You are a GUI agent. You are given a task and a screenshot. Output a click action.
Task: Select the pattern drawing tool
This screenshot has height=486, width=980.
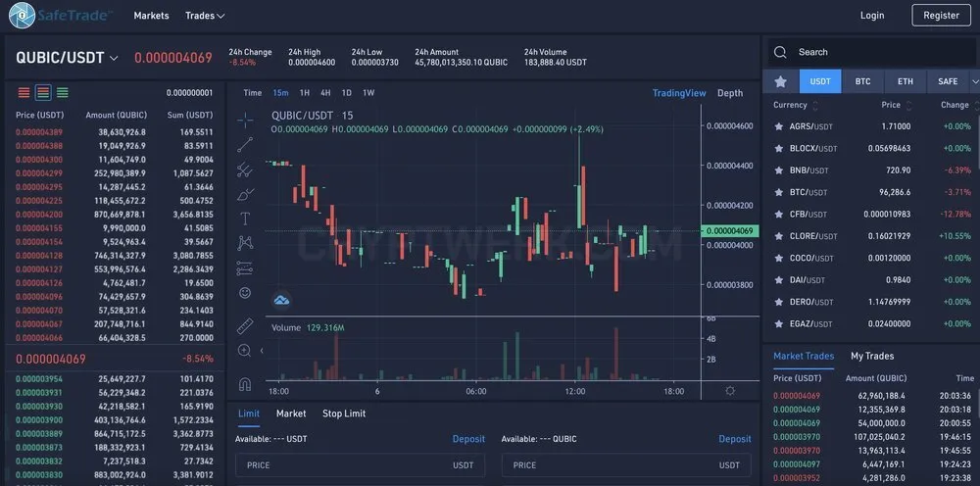pos(245,243)
